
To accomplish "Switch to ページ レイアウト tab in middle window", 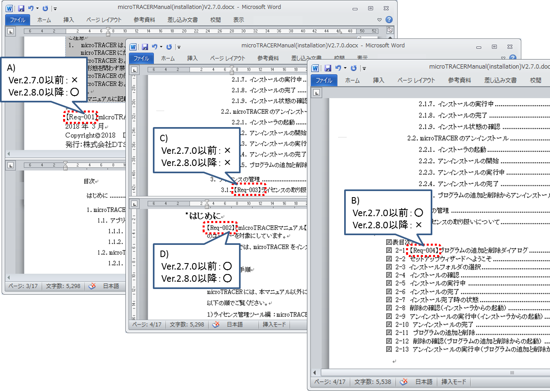I will [x=228, y=58].
